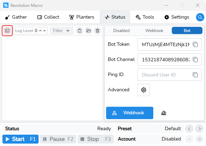The image size is (206, 146).
Task: Click the Ready status text
Action: coord(104,129)
